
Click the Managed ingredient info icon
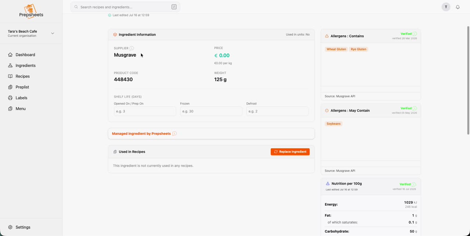[x=174, y=134]
